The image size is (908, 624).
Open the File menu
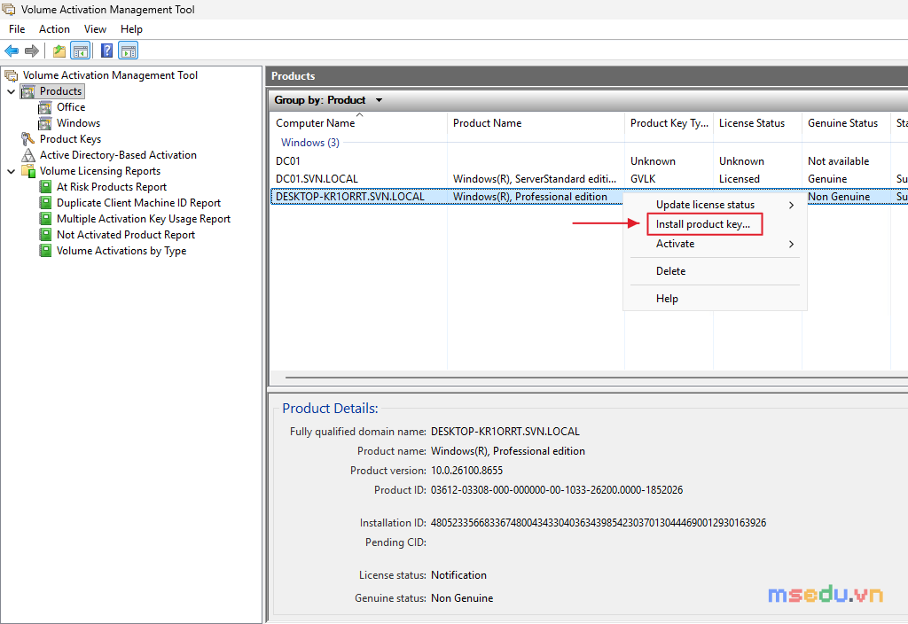(x=17, y=29)
